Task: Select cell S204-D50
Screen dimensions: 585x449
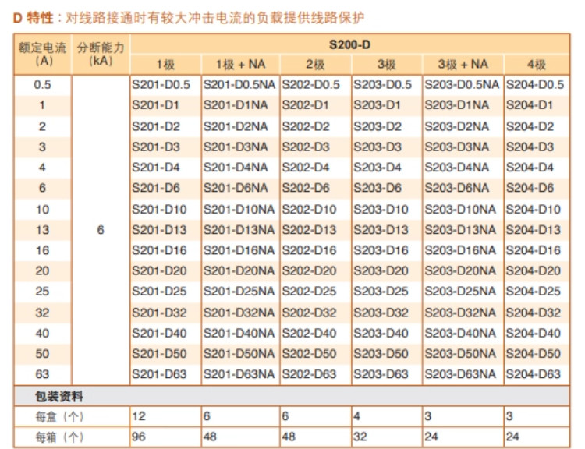Action: coord(534,354)
